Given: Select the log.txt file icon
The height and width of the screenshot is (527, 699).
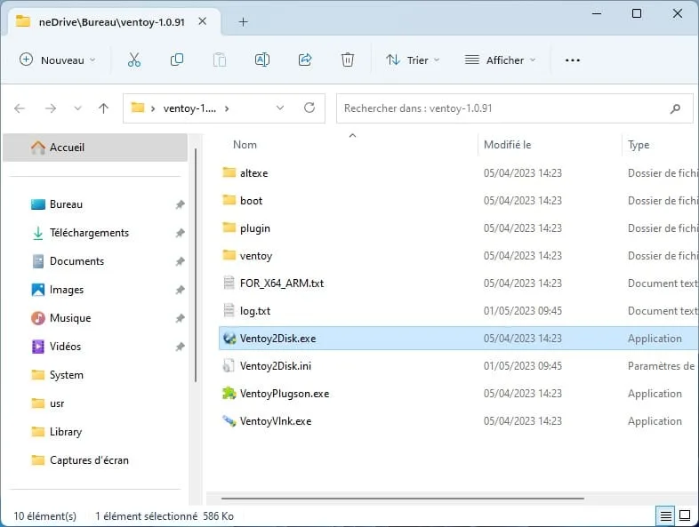Looking at the screenshot, I should tap(229, 310).
